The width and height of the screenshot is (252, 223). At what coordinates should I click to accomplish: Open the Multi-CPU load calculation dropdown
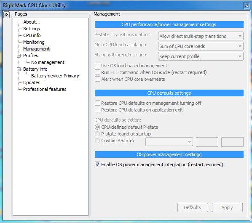pyautogui.click(x=201, y=46)
